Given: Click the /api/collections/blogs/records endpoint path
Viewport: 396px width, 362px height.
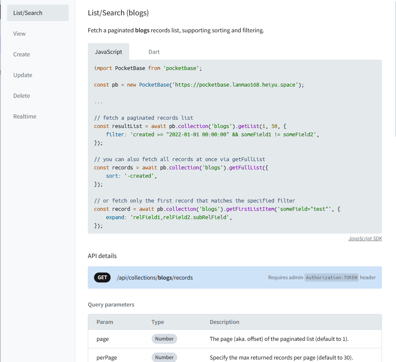Looking at the screenshot, I should point(155,278).
